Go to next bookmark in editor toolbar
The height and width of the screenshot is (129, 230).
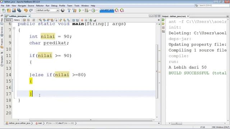point(65,20)
